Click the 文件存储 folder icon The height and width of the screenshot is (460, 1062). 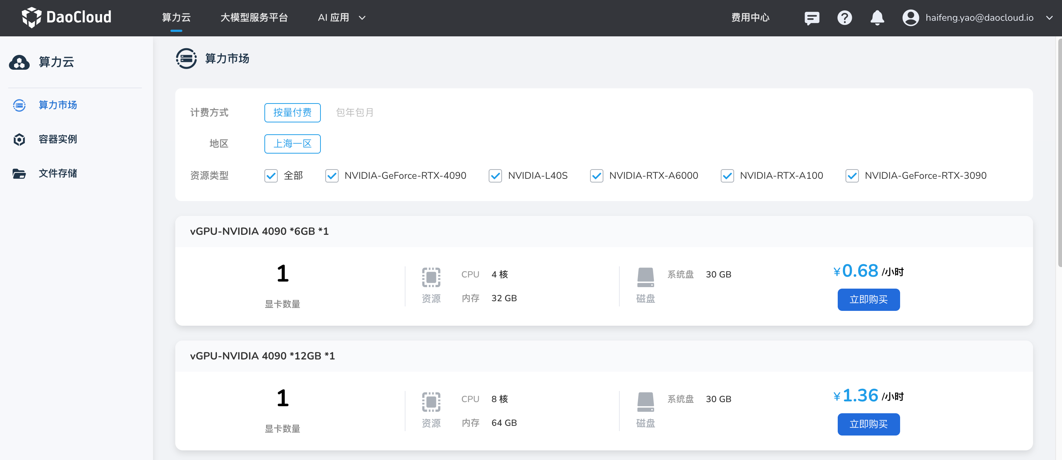tap(19, 173)
